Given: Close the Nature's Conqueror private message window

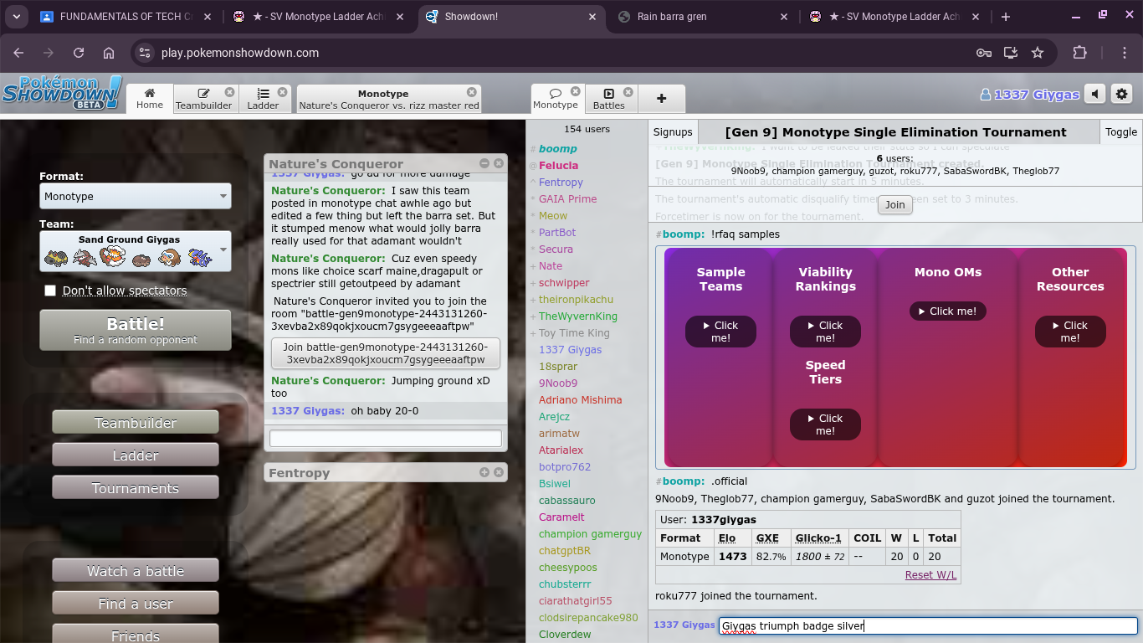Looking at the screenshot, I should [499, 164].
